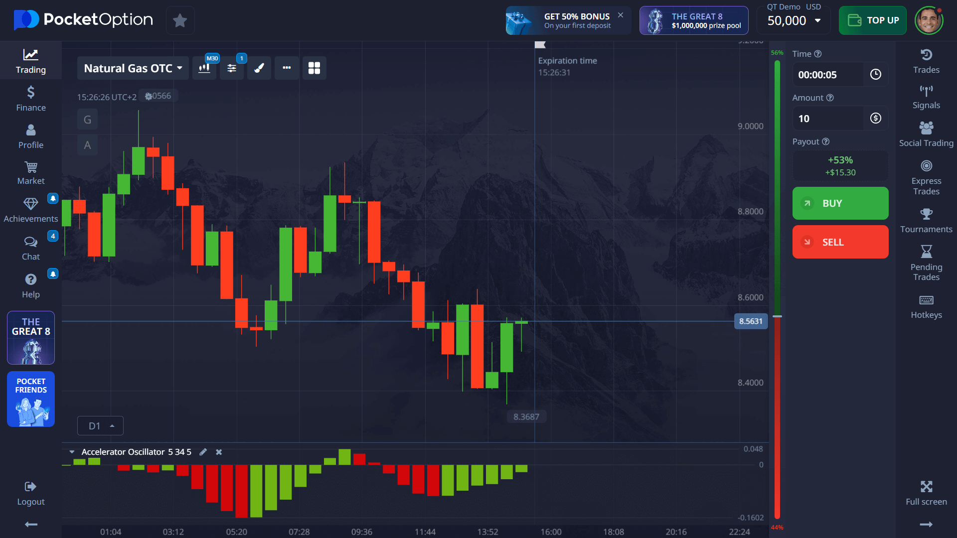Expand the Natural Gas OTC asset dropdown
The image size is (957, 538).
133,68
